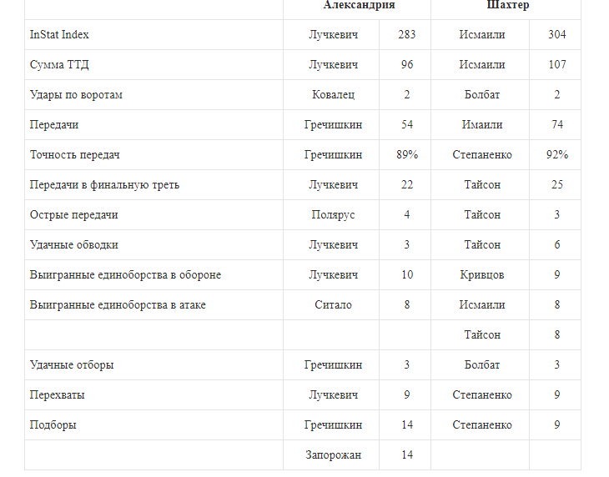Click the 89% pass accuracy value

coord(407,155)
